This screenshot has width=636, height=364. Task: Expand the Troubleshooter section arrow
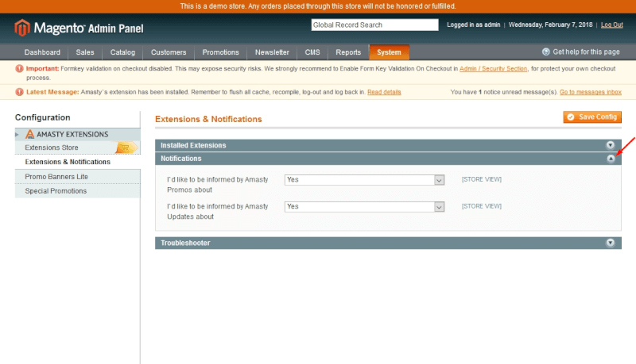tap(611, 243)
